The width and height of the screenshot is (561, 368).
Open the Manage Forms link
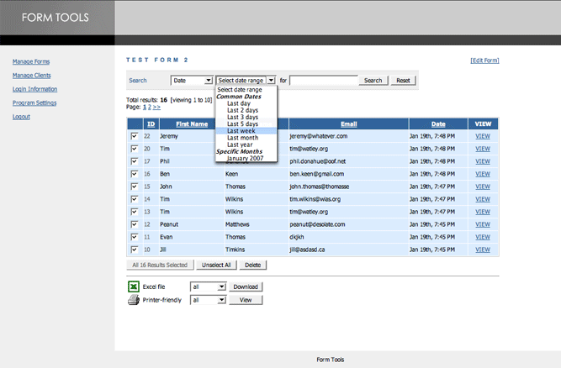tap(31, 61)
